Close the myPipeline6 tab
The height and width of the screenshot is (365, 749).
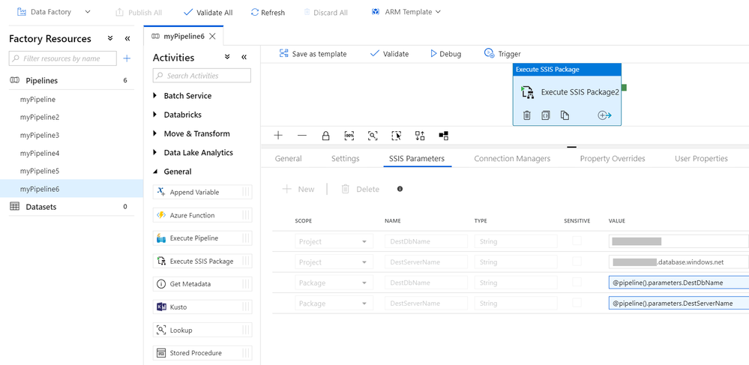click(213, 36)
